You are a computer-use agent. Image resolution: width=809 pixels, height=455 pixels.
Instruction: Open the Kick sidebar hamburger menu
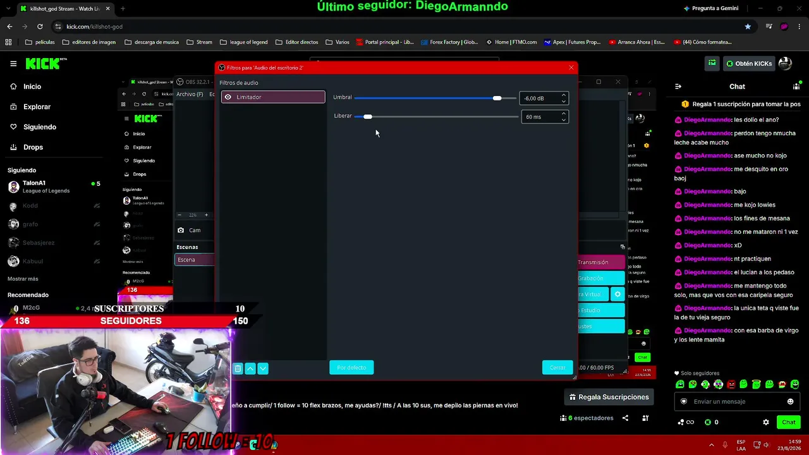point(13,63)
